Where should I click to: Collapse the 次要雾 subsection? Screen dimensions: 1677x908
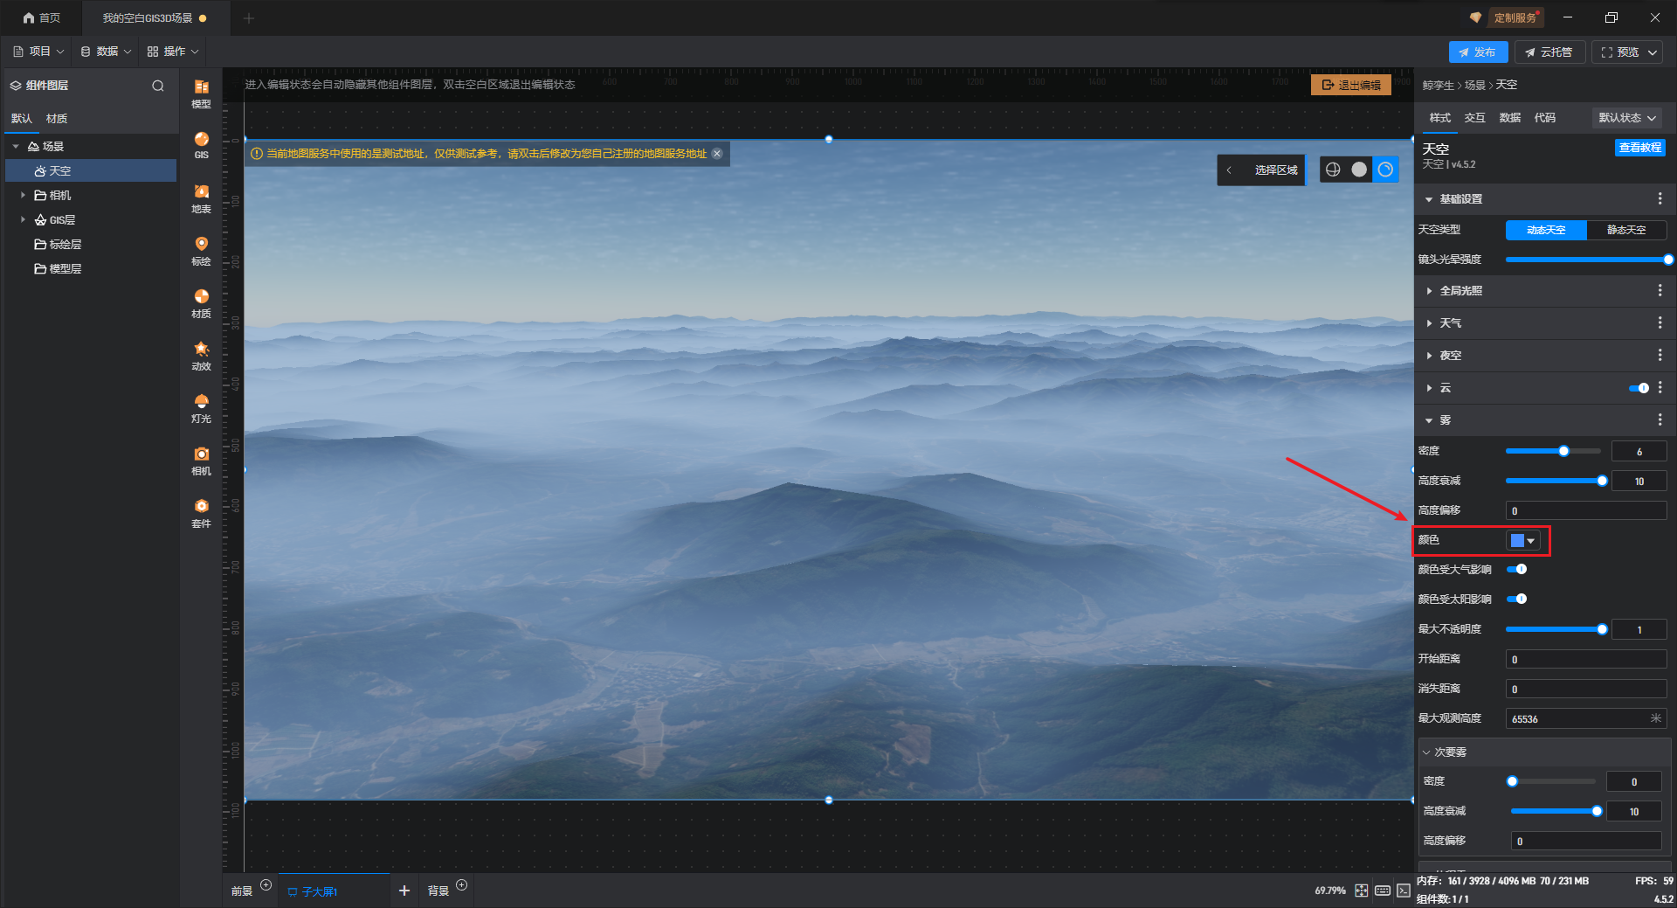(x=1427, y=752)
